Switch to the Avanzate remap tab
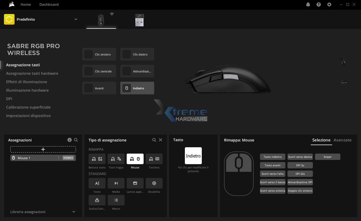 342,140
